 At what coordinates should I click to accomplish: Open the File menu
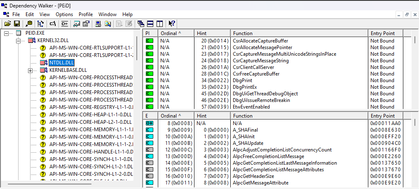(16, 14)
